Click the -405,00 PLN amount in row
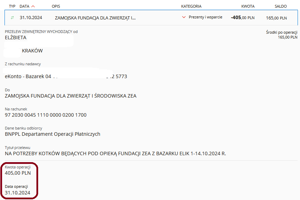300x200 pixels. (242, 18)
